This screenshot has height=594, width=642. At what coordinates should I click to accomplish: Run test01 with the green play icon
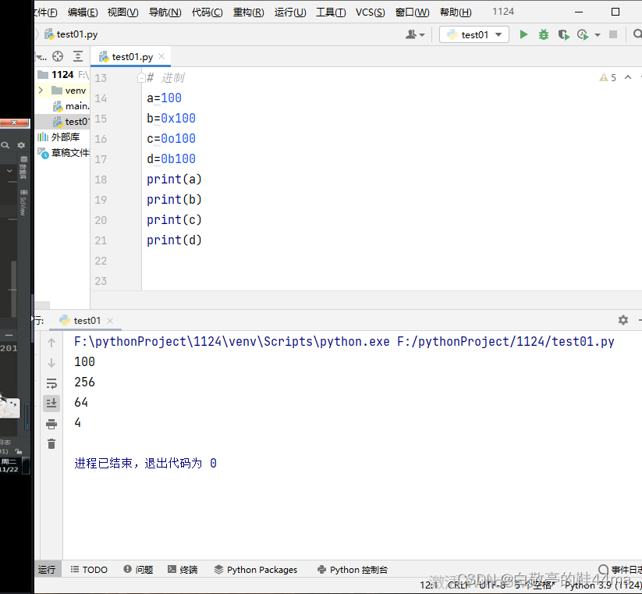click(x=523, y=34)
